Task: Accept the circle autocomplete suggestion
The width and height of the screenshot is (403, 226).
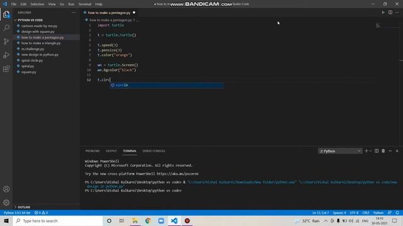Action: 167,85
